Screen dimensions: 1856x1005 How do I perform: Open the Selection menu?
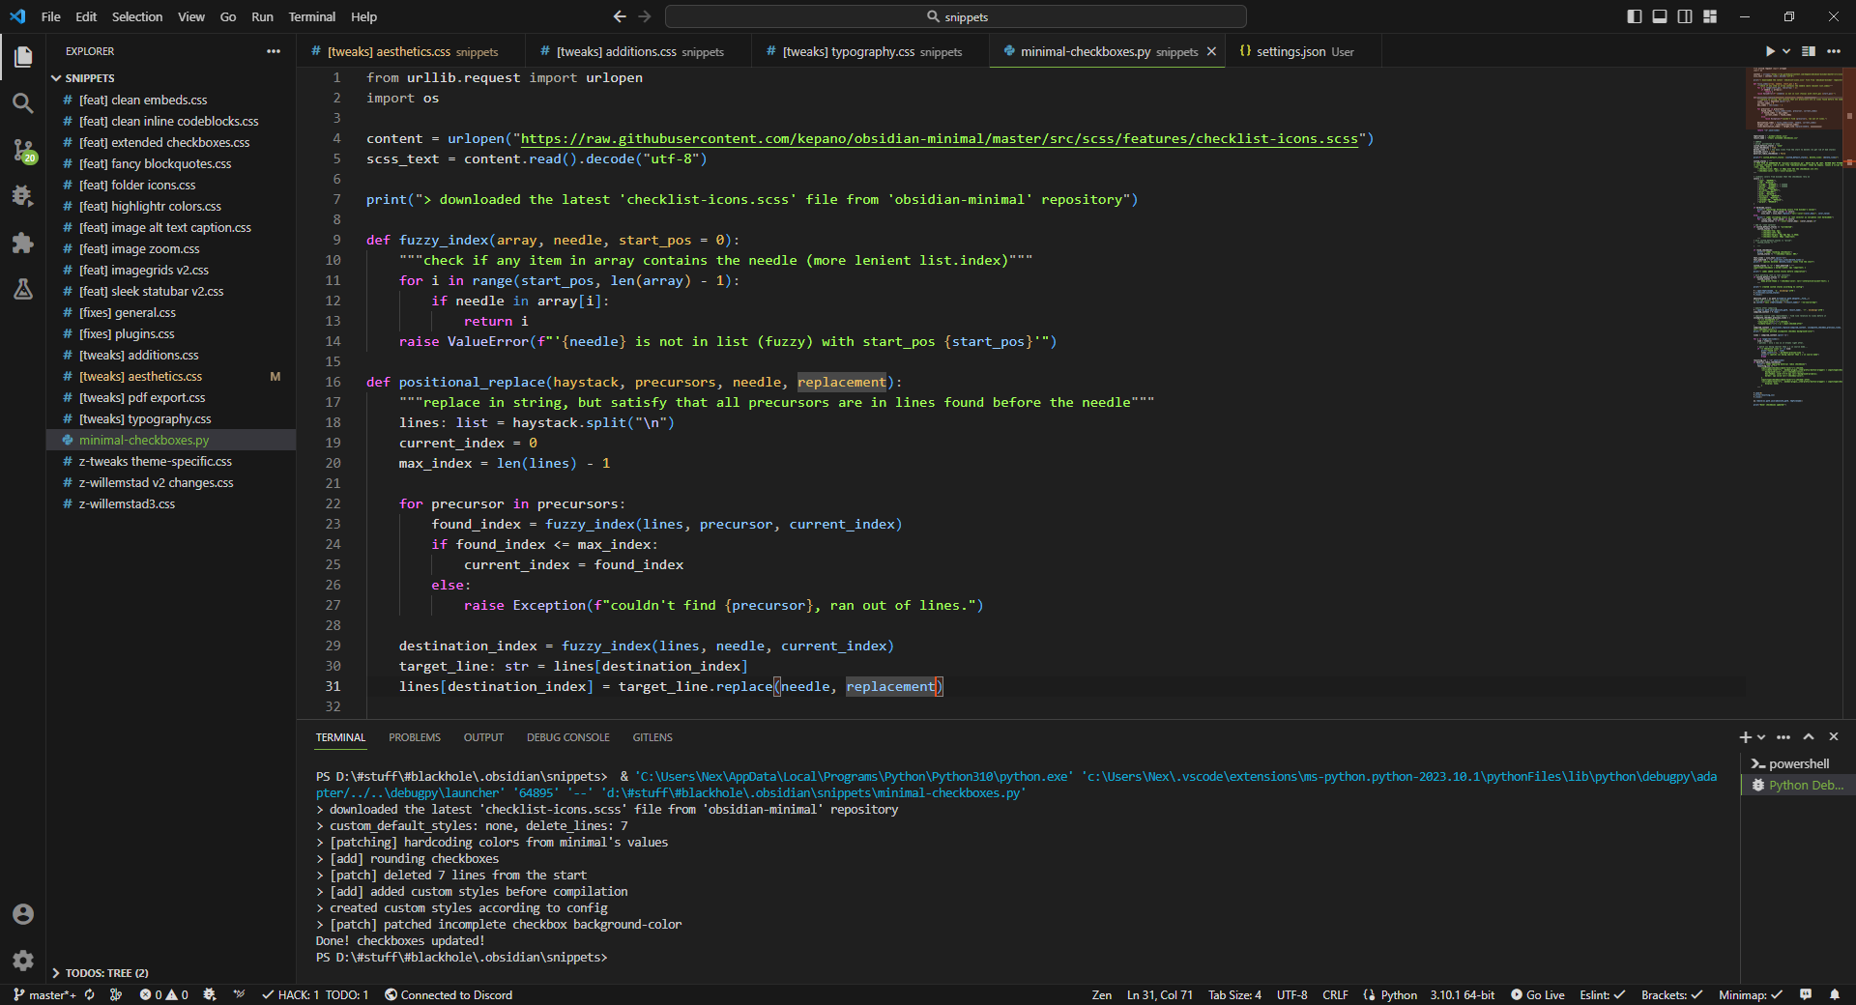(137, 16)
